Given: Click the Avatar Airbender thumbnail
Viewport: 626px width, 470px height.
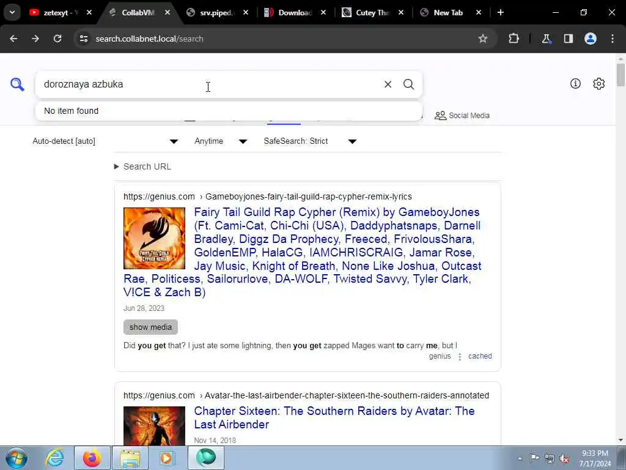Looking at the screenshot, I should (x=154, y=426).
